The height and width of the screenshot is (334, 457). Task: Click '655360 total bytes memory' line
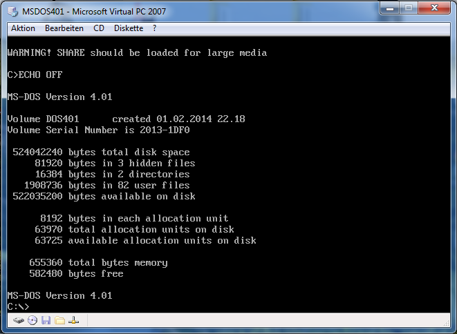[x=98, y=263]
